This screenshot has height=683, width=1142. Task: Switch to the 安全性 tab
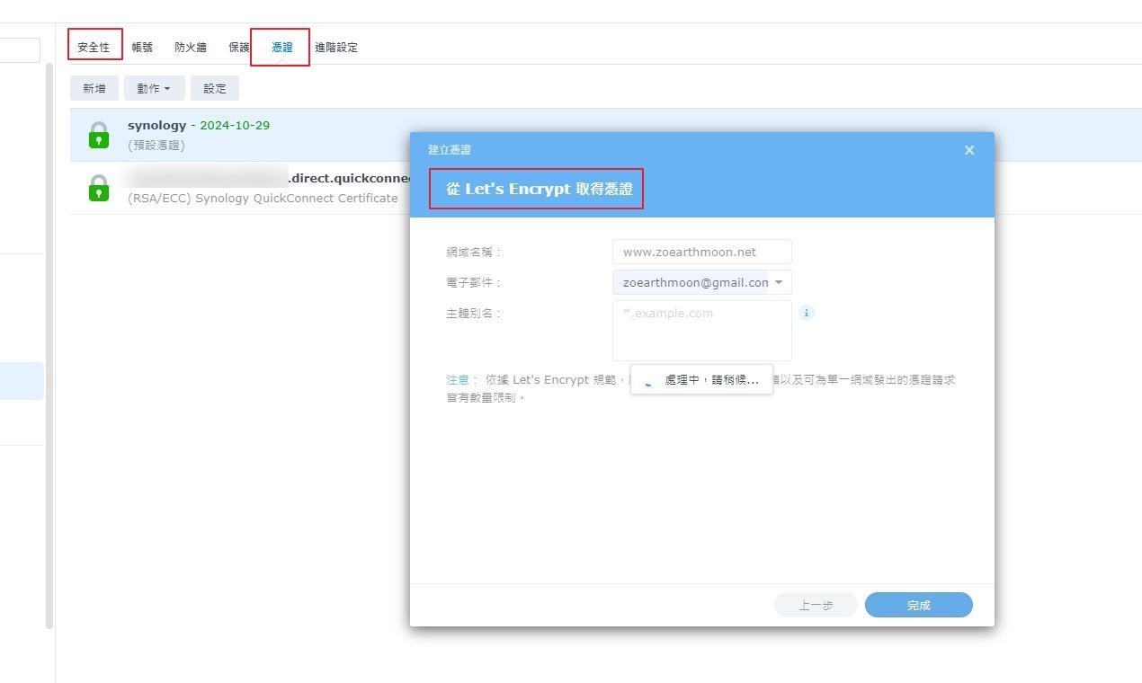(x=94, y=47)
